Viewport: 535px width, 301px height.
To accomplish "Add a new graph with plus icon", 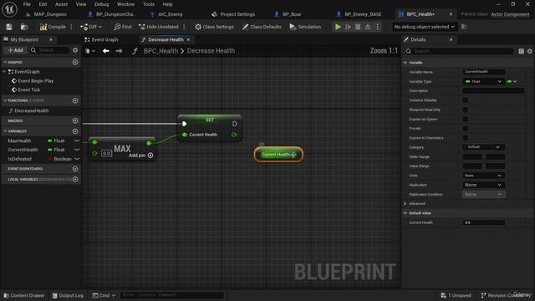I will 75,62.
